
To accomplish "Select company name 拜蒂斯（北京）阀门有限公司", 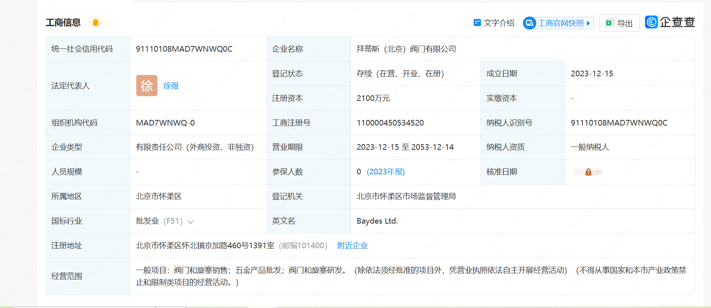I will coord(406,49).
